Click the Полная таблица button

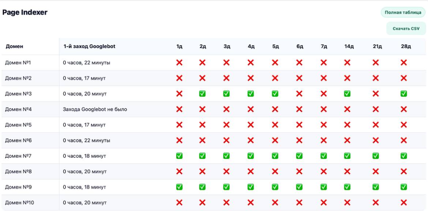click(x=403, y=12)
